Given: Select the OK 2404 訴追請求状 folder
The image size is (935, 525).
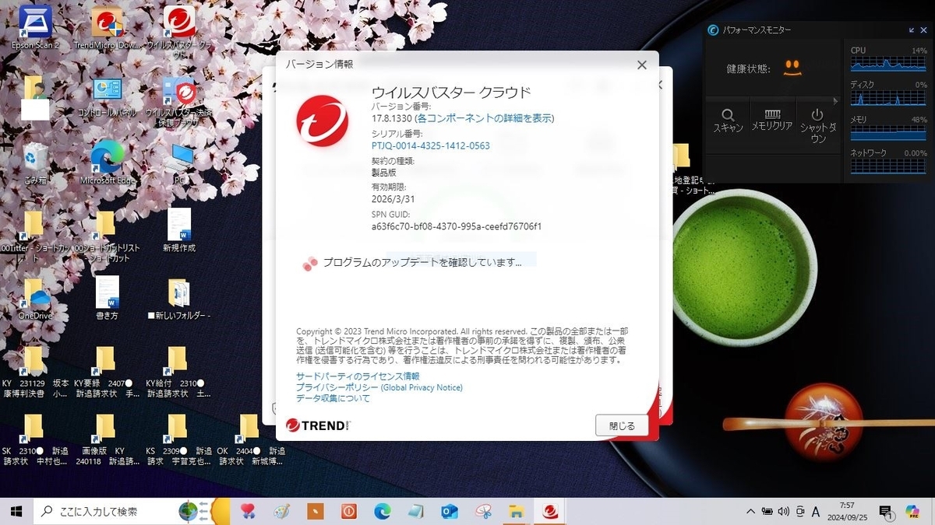Looking at the screenshot, I should coord(249,439).
